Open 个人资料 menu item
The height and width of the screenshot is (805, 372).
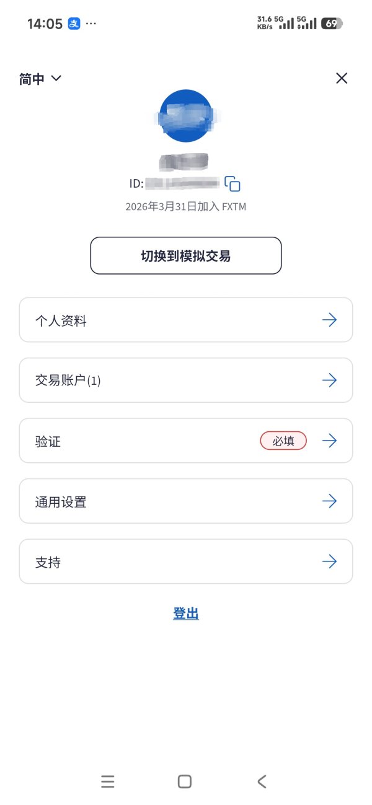click(x=61, y=320)
